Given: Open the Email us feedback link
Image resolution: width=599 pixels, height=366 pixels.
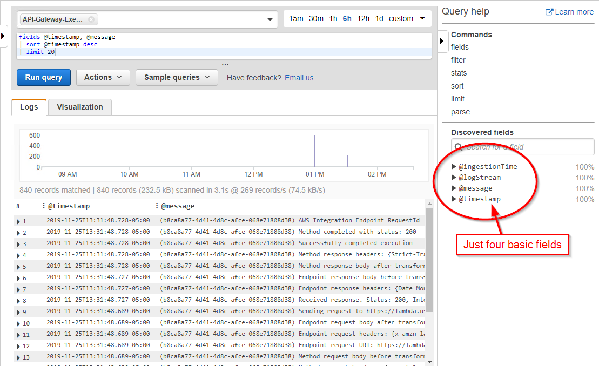Looking at the screenshot, I should pos(299,77).
